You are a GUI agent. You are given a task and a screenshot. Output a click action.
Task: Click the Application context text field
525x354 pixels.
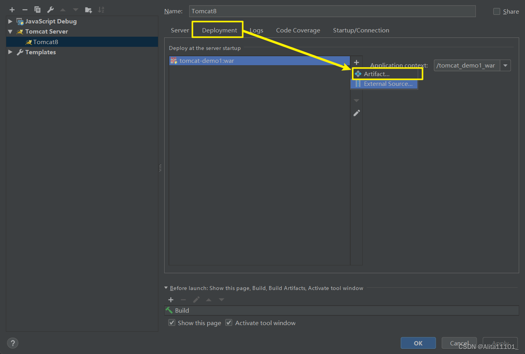pyautogui.click(x=467, y=66)
